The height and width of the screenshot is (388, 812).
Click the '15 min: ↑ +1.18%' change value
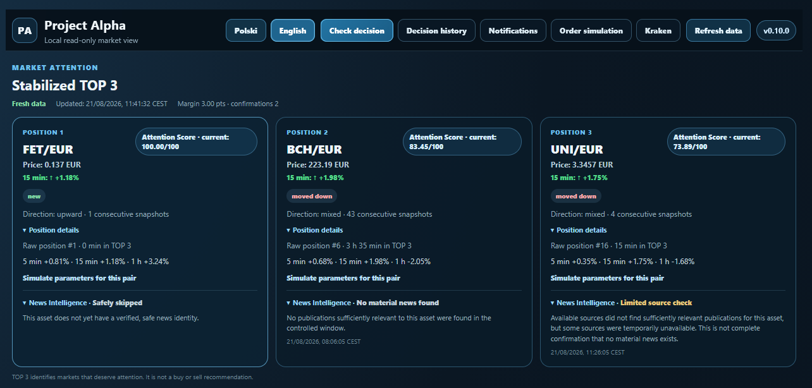click(x=51, y=178)
